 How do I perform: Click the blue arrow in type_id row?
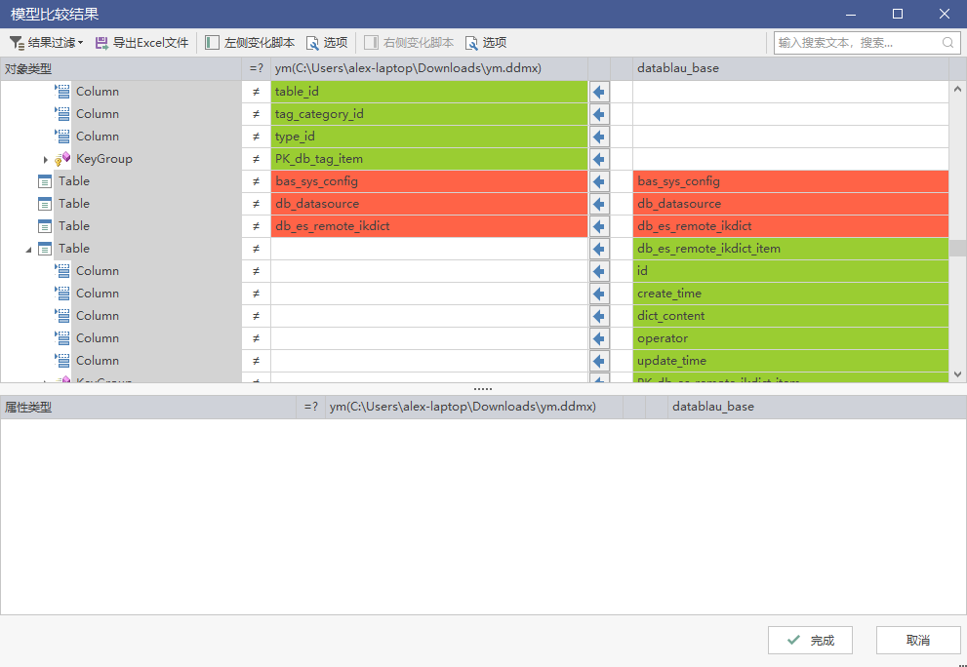tap(599, 137)
